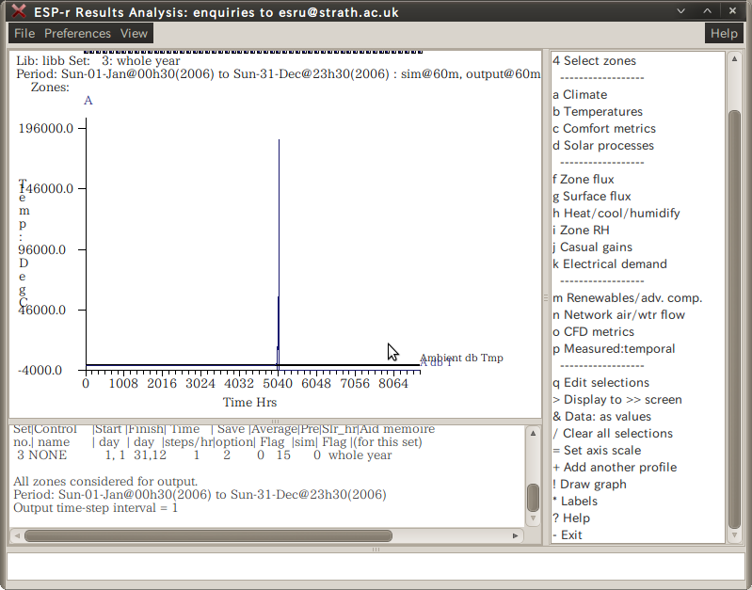Select Set axis scale option
The width and height of the screenshot is (752, 590).
(x=601, y=451)
